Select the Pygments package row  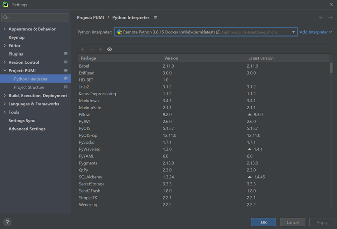(203, 163)
